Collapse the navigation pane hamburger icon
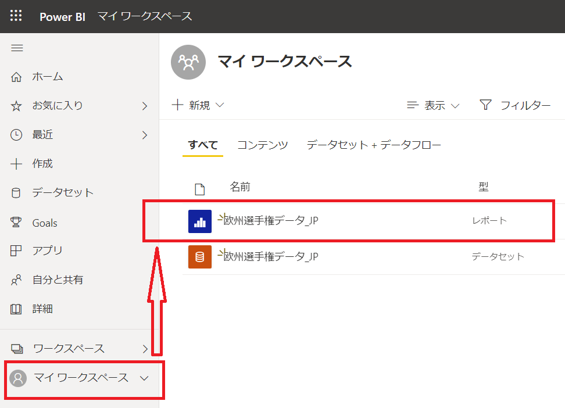 point(17,48)
